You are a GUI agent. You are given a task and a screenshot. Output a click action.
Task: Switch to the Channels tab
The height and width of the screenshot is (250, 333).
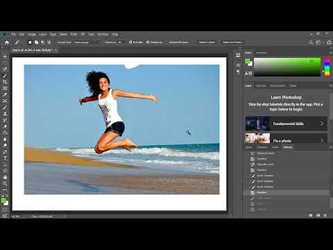pyautogui.click(x=262, y=147)
